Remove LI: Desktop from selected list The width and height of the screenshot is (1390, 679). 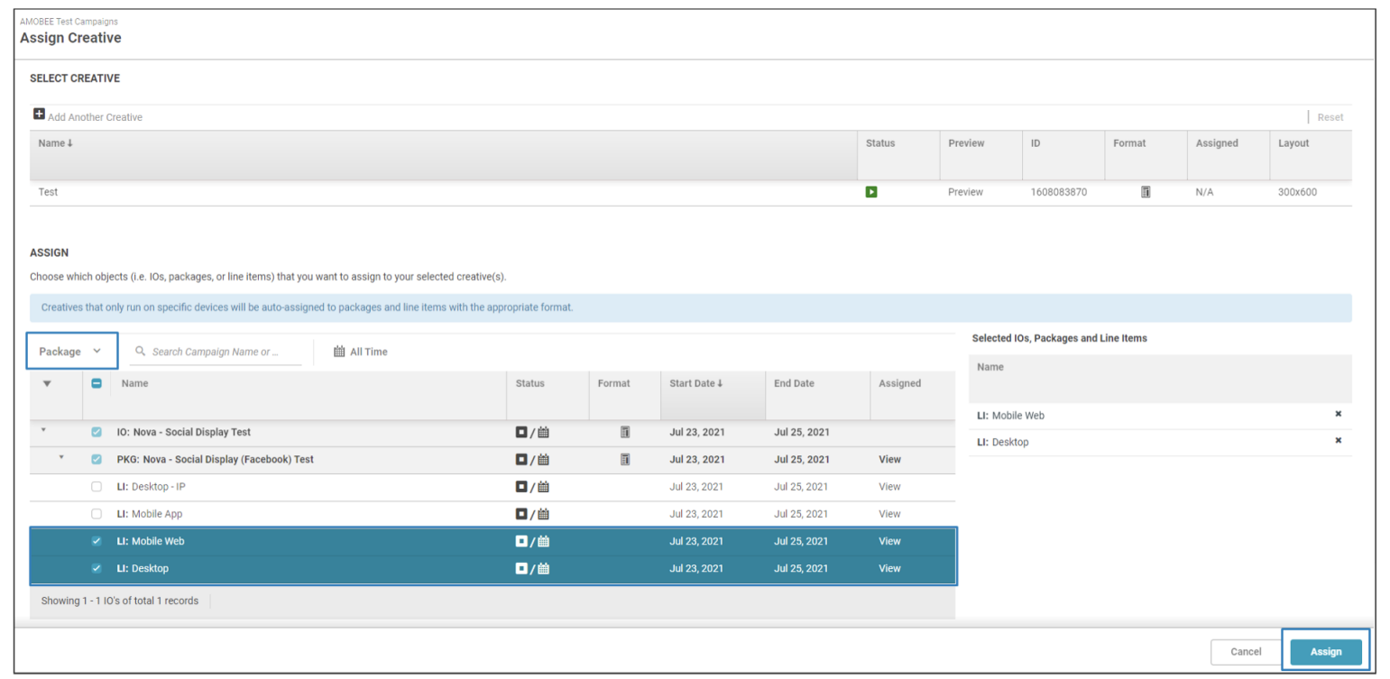click(x=1338, y=442)
